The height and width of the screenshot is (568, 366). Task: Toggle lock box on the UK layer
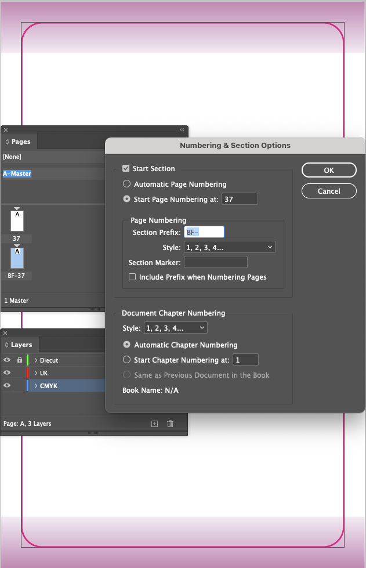click(20, 372)
